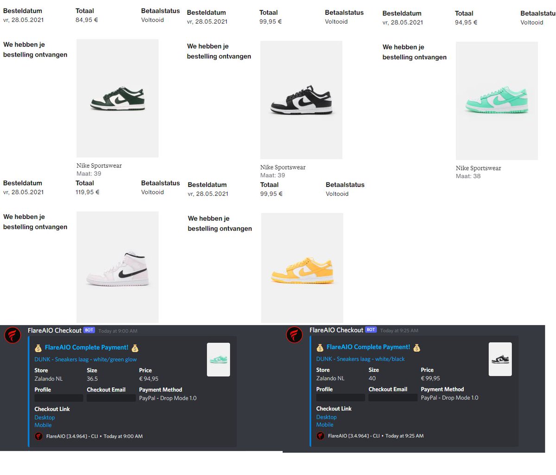Screen dimensions: 556x475
Task: Select the total 119,95 €
Action: pos(88,192)
